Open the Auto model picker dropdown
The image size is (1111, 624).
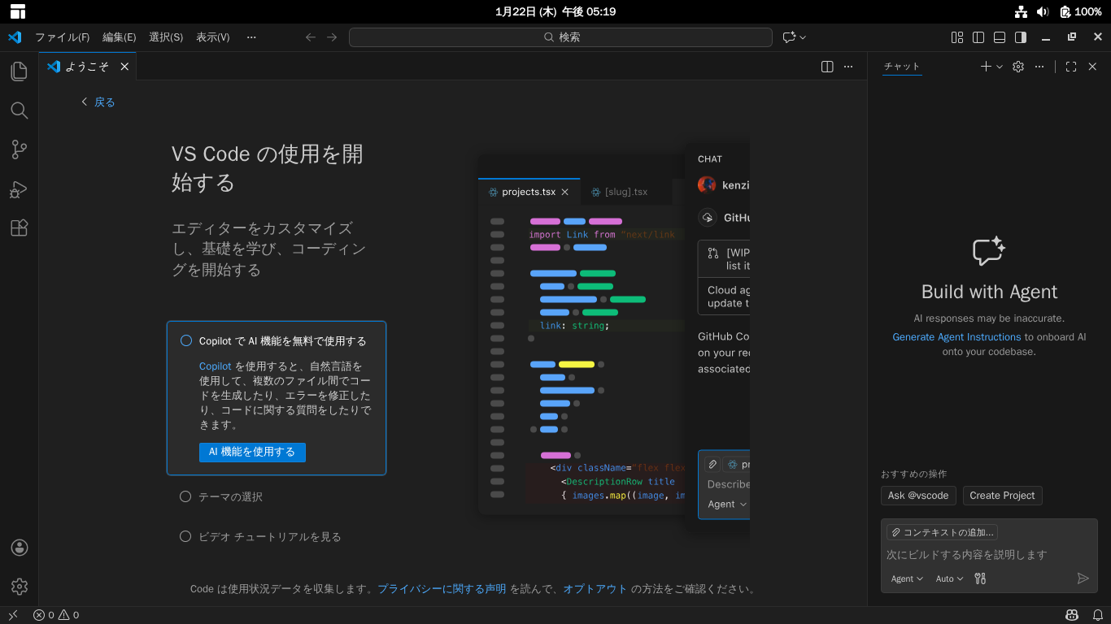[x=949, y=578]
